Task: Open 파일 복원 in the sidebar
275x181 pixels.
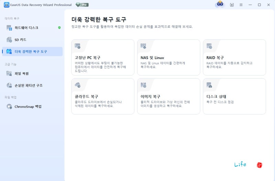Action: (x=32, y=73)
